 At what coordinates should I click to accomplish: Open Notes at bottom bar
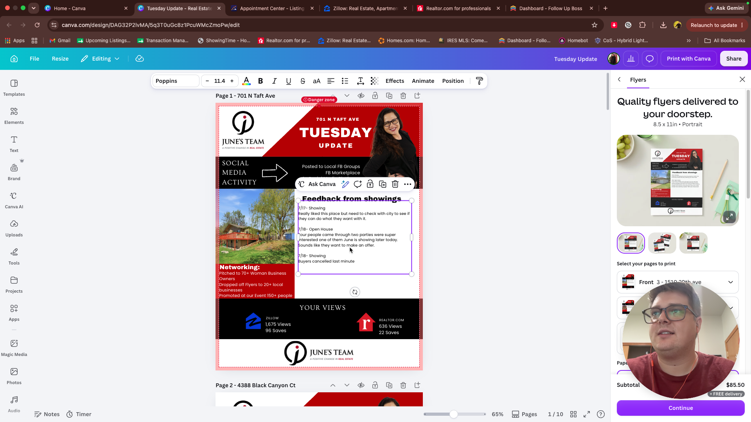[x=47, y=414]
